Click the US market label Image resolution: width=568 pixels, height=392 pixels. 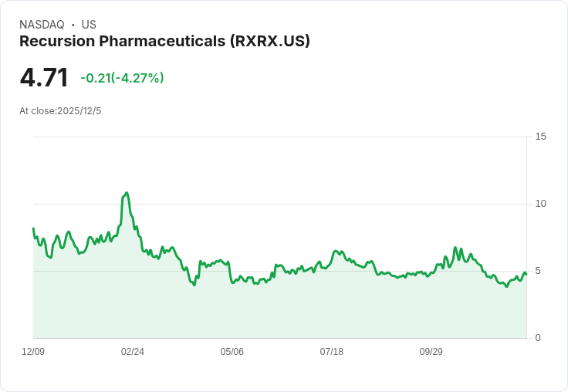[89, 25]
